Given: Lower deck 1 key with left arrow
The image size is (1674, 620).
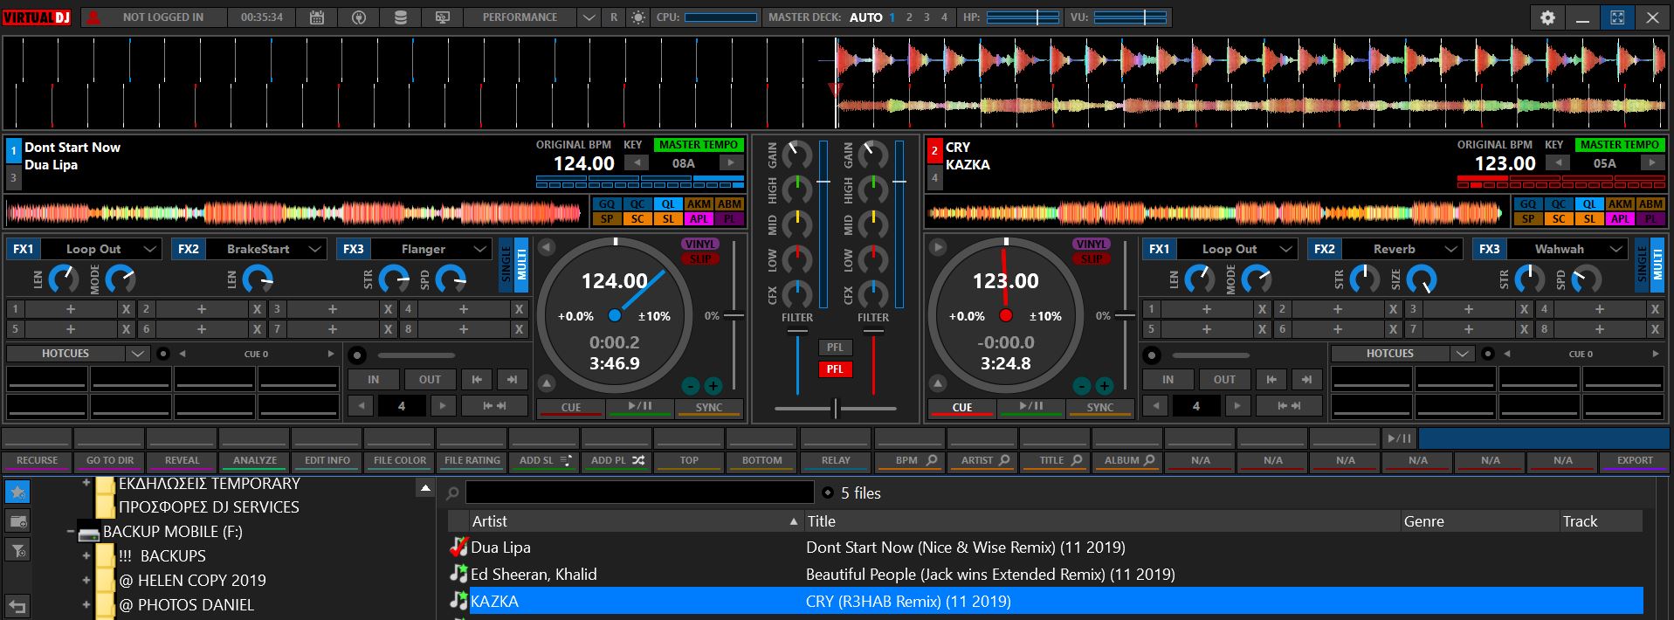Looking at the screenshot, I should (637, 163).
